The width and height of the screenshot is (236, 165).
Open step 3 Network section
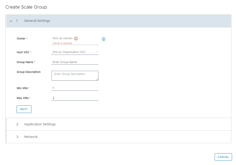pos(31,137)
